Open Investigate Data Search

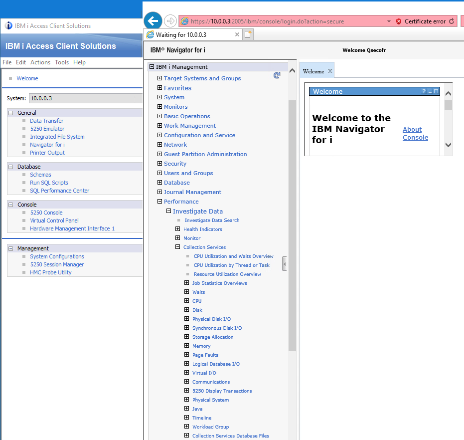tap(212, 220)
